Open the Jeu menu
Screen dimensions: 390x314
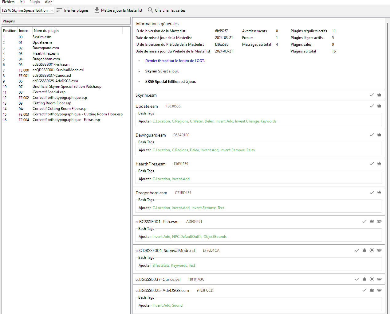click(x=22, y=2)
